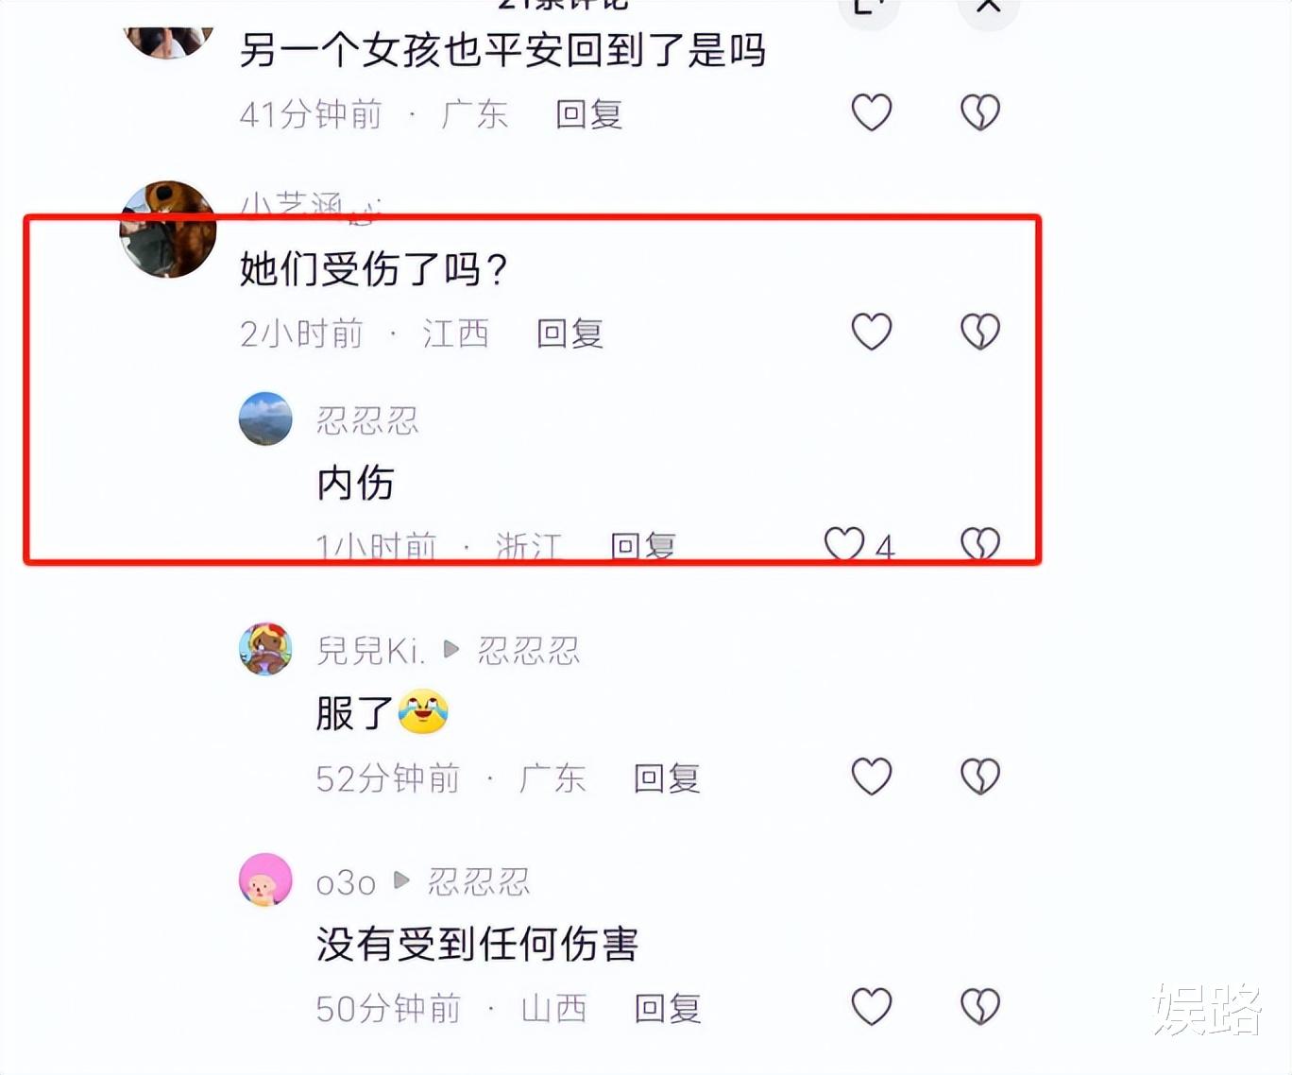Viewport: 1292px width, 1075px height.
Task: Dislike the comment about 另一个女孩
Action: (980, 112)
